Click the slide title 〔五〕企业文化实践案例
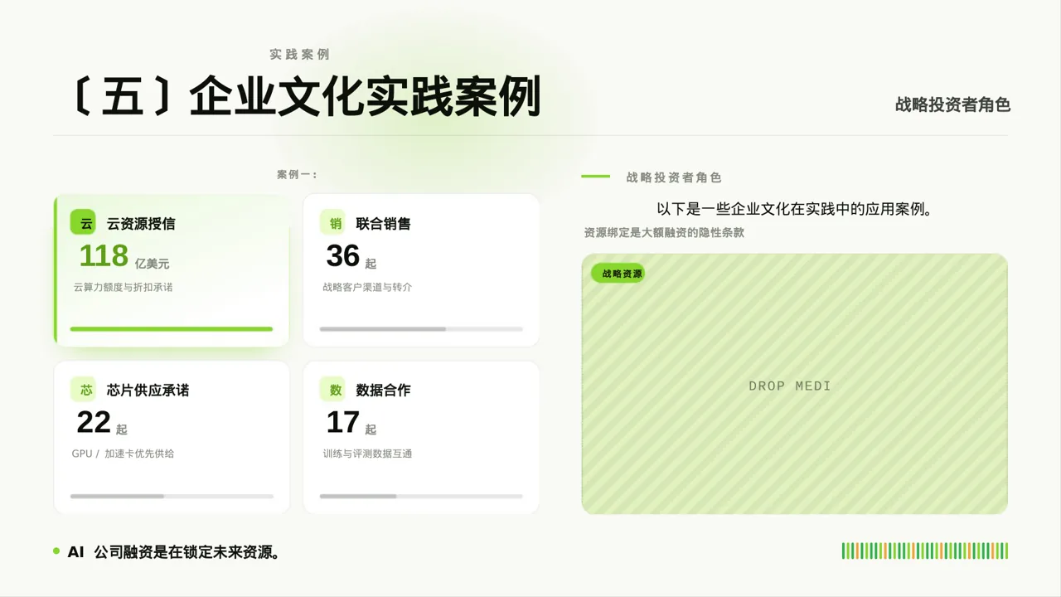 click(305, 96)
